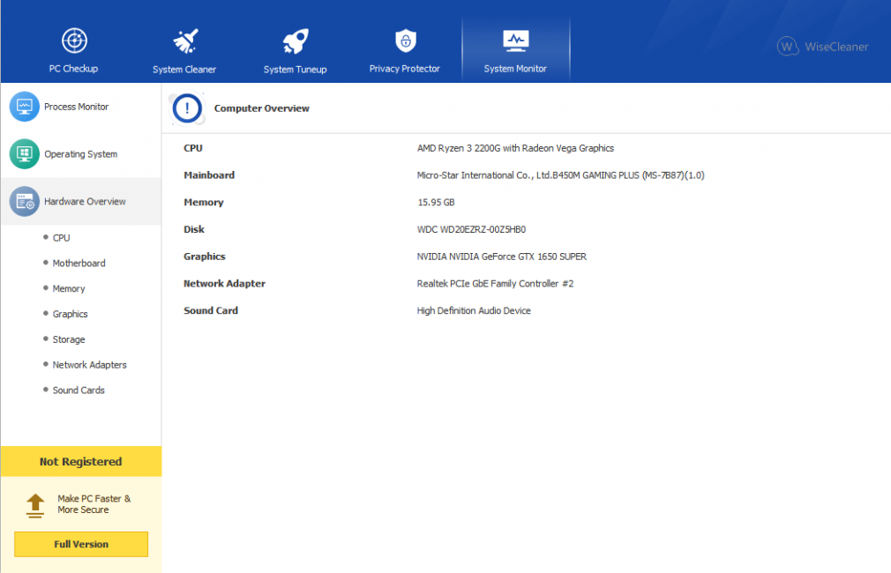Click the WDC WD20EZRZ-00Z5HB0 disk value
This screenshot has height=573, width=891.
472,229
